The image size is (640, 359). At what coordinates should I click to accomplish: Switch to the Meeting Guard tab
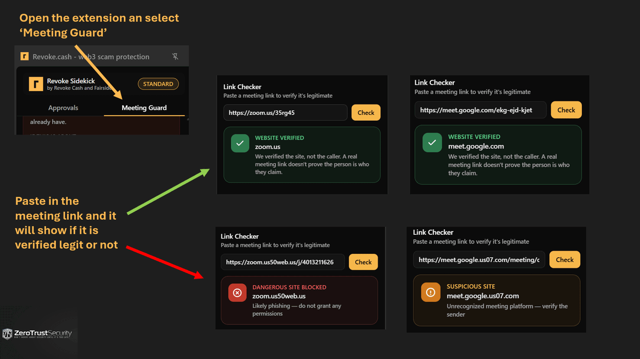[144, 108]
